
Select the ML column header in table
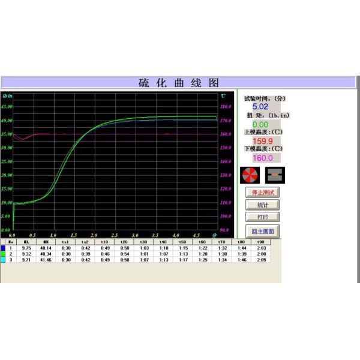click(28, 241)
